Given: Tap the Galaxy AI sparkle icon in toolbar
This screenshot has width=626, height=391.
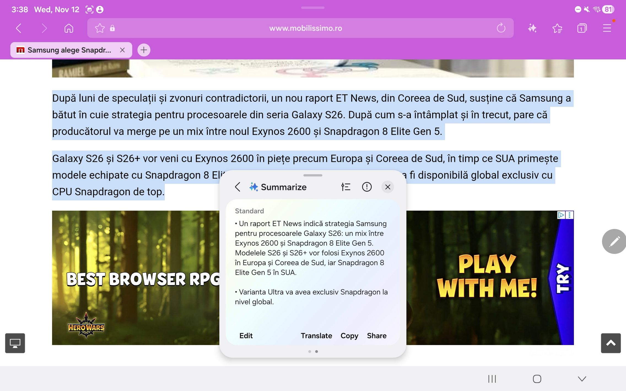Looking at the screenshot, I should pyautogui.click(x=532, y=28).
